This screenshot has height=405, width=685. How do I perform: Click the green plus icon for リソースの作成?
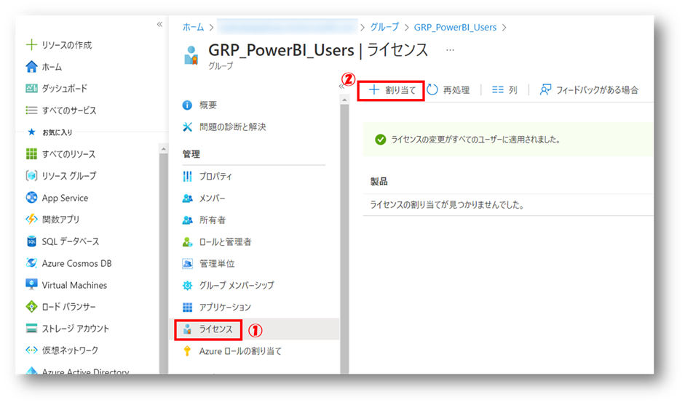pos(31,44)
